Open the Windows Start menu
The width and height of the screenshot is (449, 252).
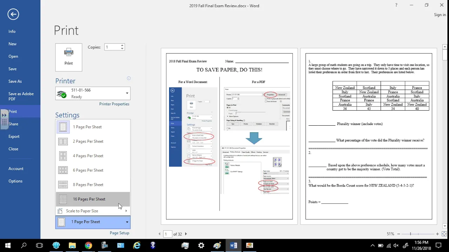pyautogui.click(x=8, y=245)
